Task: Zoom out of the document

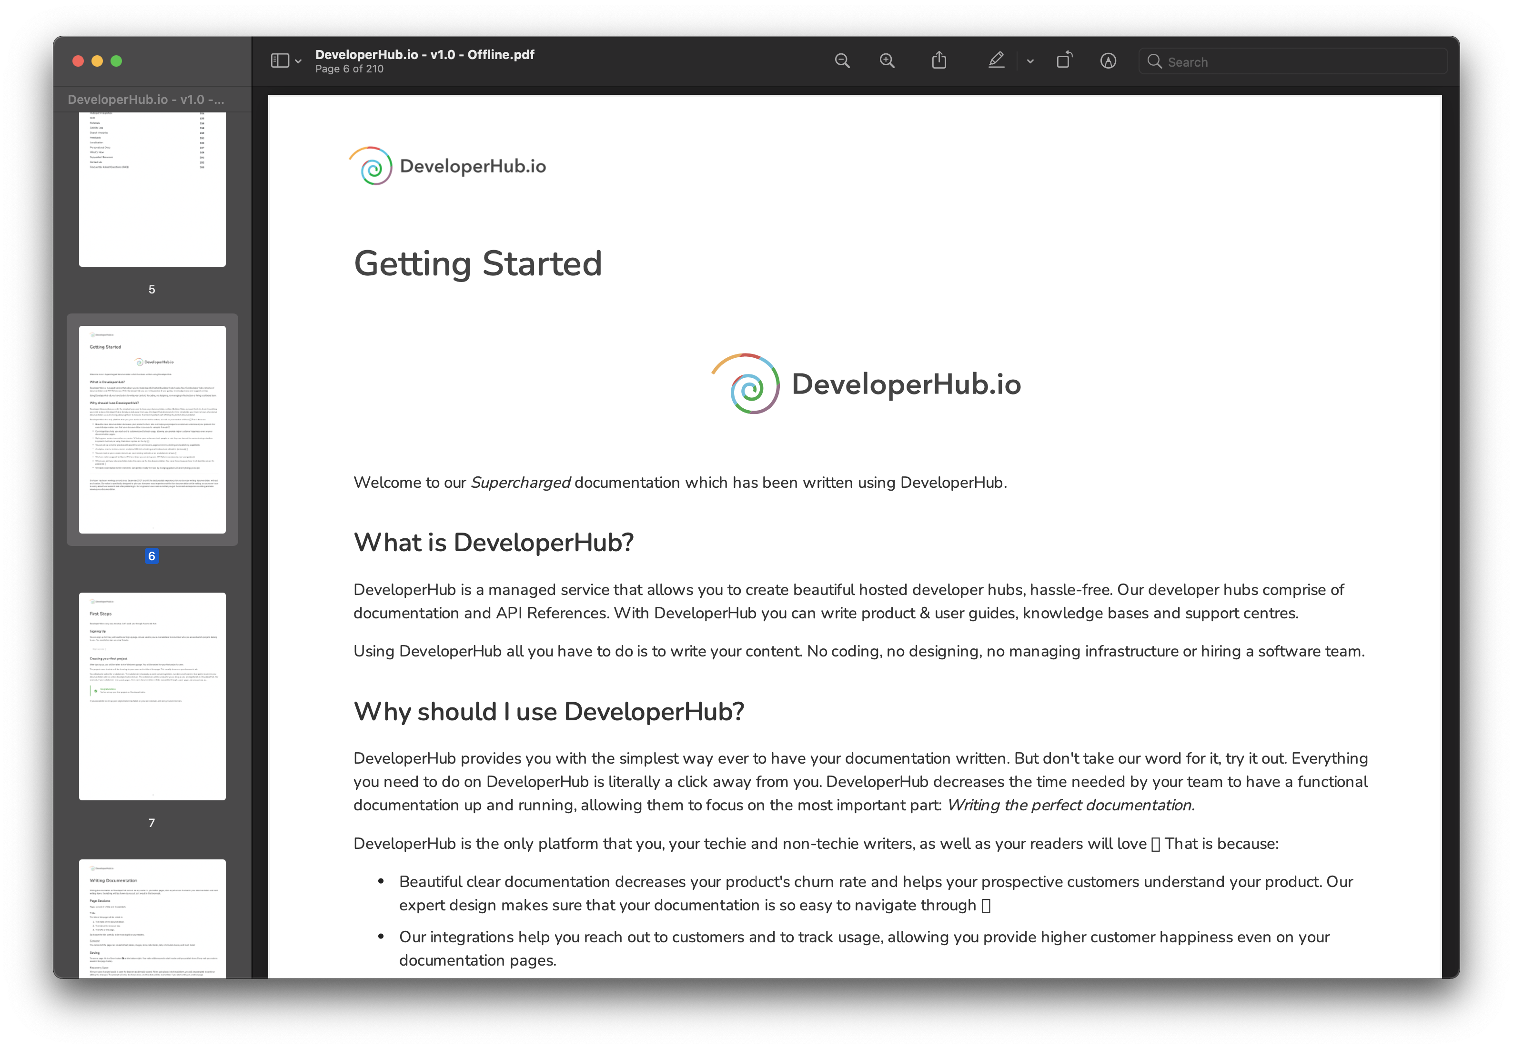Action: click(842, 61)
